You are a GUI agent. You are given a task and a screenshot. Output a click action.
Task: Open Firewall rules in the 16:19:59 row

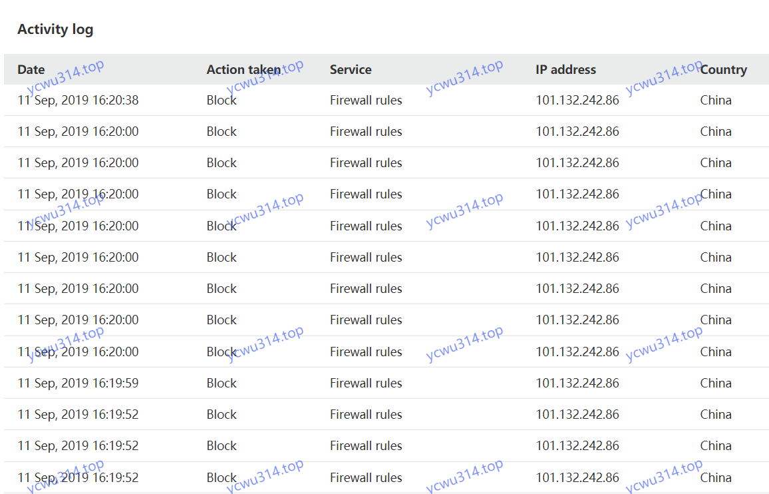pyautogui.click(x=366, y=383)
